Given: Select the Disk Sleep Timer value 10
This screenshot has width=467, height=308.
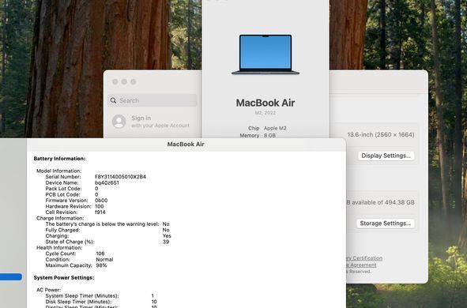Looking at the screenshot, I should point(154,302).
